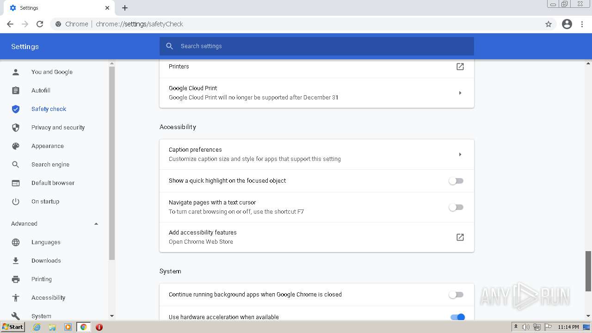592x333 pixels.
Task: Click the sidebar scroll down arrow
Action: (111, 316)
